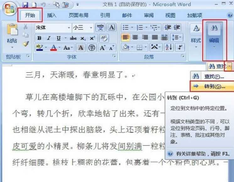Enable align right
Viewport: 234px width, 182px height.
pyautogui.click(x=145, y=37)
